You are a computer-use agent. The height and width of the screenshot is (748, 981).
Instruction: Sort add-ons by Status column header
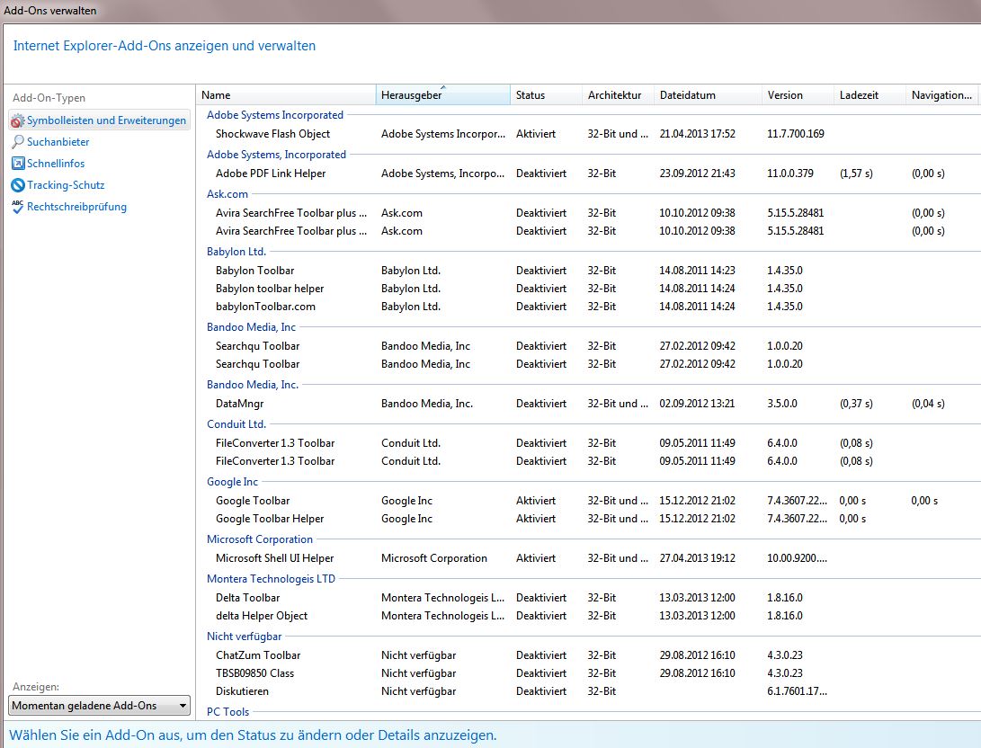(546, 95)
